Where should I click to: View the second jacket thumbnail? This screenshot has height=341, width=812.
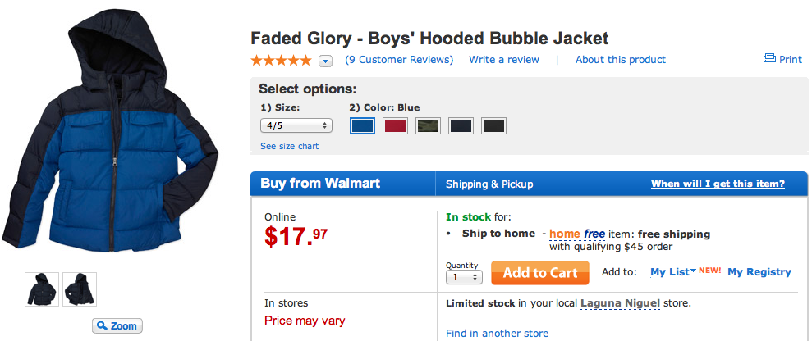click(80, 289)
